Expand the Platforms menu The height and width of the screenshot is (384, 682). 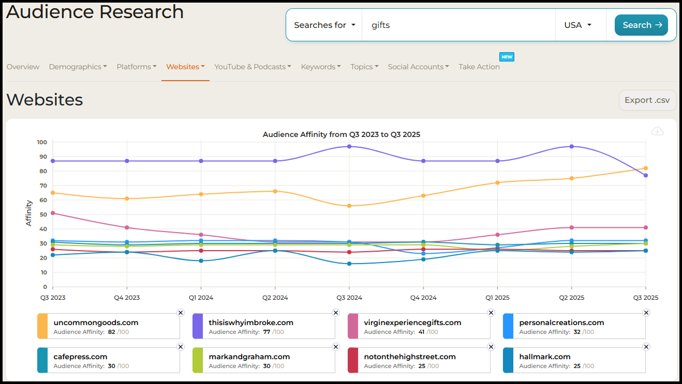coord(136,67)
